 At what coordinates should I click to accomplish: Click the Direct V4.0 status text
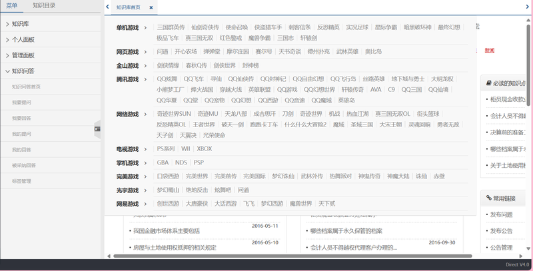(517, 264)
